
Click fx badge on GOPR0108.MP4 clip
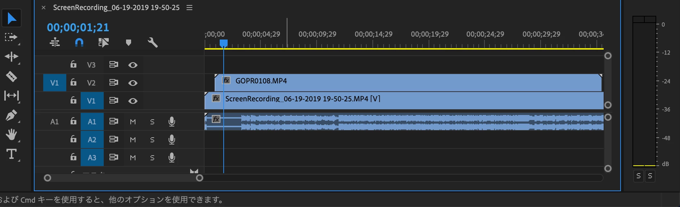coord(226,80)
